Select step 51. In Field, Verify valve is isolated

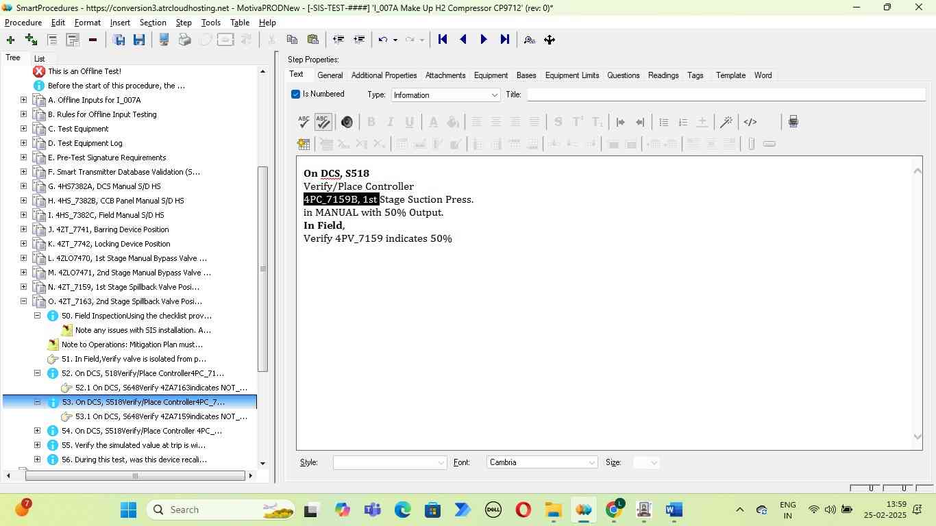[x=134, y=359]
